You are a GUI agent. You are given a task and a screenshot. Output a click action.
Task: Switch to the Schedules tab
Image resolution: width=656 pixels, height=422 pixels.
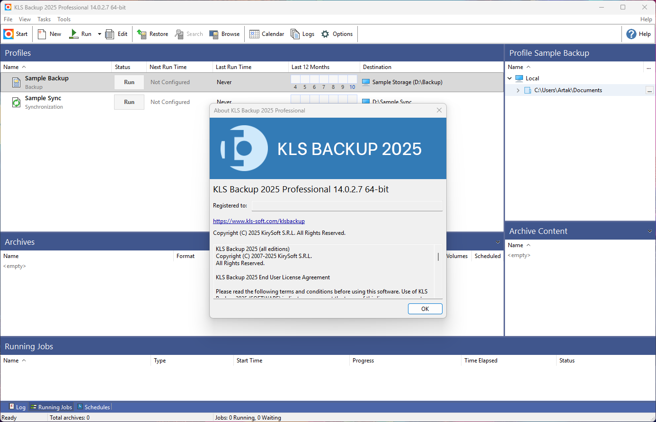pos(94,407)
